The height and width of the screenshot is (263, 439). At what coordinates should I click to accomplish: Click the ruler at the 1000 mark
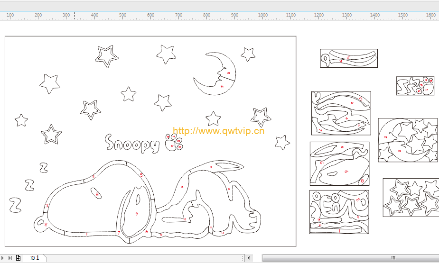(x=262, y=15)
